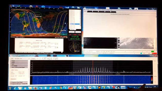Open the File menu in WXtoImg

85,10
